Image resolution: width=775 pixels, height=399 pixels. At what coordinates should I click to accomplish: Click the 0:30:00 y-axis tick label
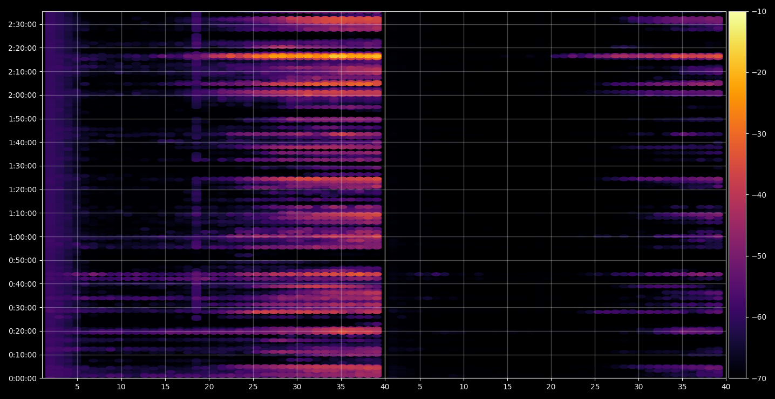point(23,308)
